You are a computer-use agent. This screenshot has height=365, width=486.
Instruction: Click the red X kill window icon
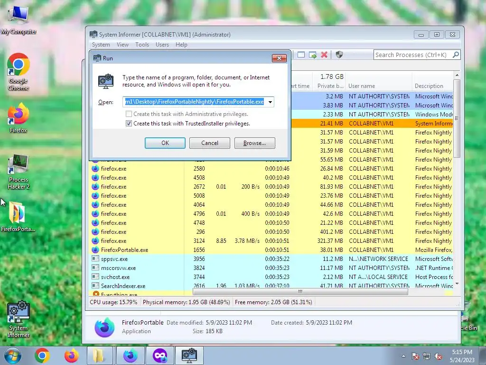[x=324, y=55]
